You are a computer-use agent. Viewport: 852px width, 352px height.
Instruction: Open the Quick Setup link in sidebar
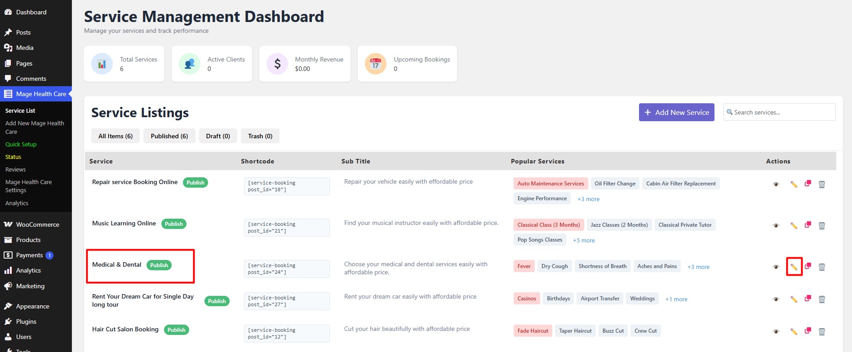[21, 144]
